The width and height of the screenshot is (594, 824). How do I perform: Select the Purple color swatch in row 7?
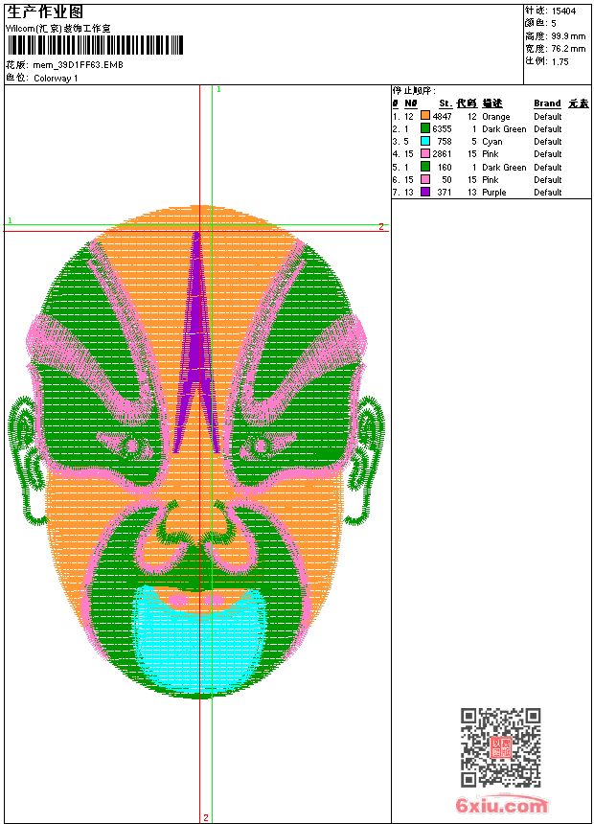[x=425, y=192]
